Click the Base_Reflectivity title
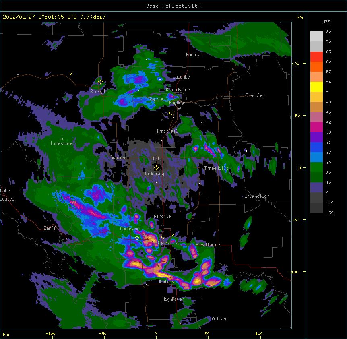The image size is (347, 339). pyautogui.click(x=173, y=6)
